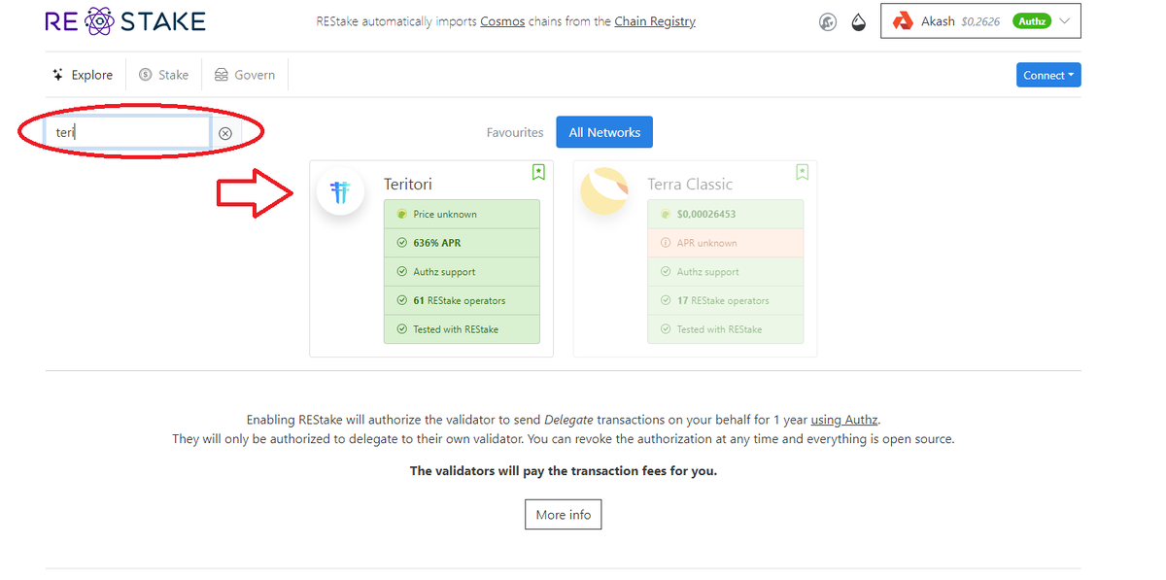Click Terra Classic Tested with REStake row
1166x580 pixels.
726,329
